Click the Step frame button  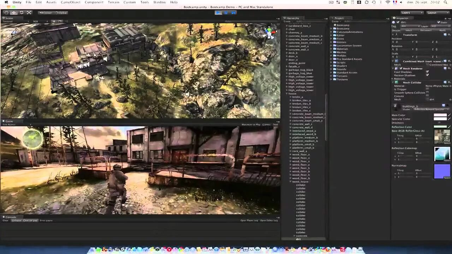click(x=233, y=13)
